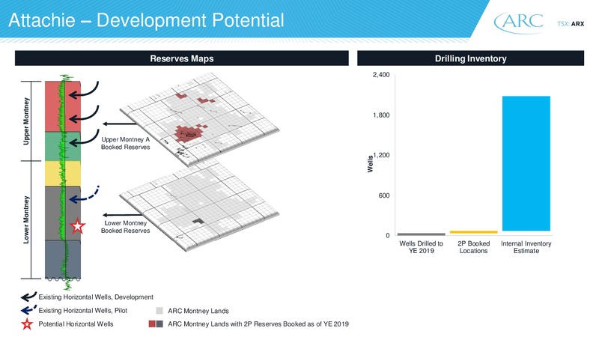The image size is (599, 337).
Task: Click 'Existing Horizontal Wells, Development' legend text
Action: coord(96,297)
